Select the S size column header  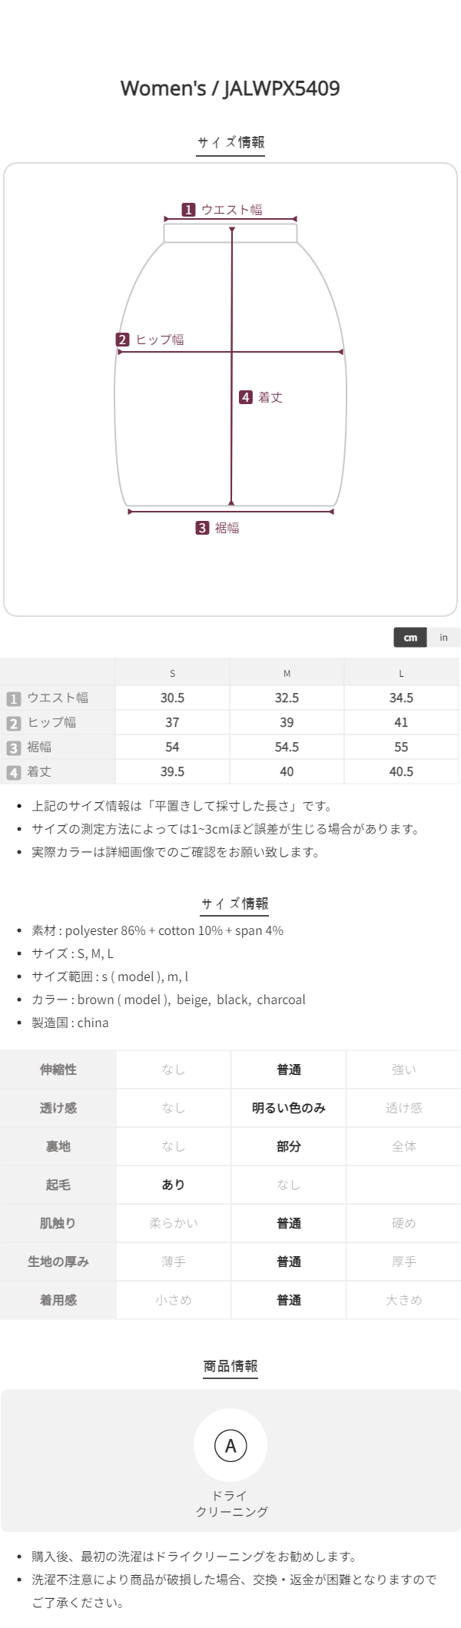pyautogui.click(x=172, y=673)
